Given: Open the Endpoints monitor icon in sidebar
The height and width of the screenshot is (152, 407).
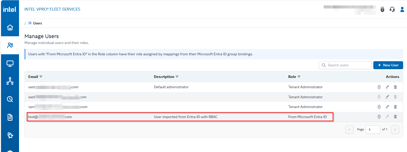Looking at the screenshot, I should tap(10, 63).
